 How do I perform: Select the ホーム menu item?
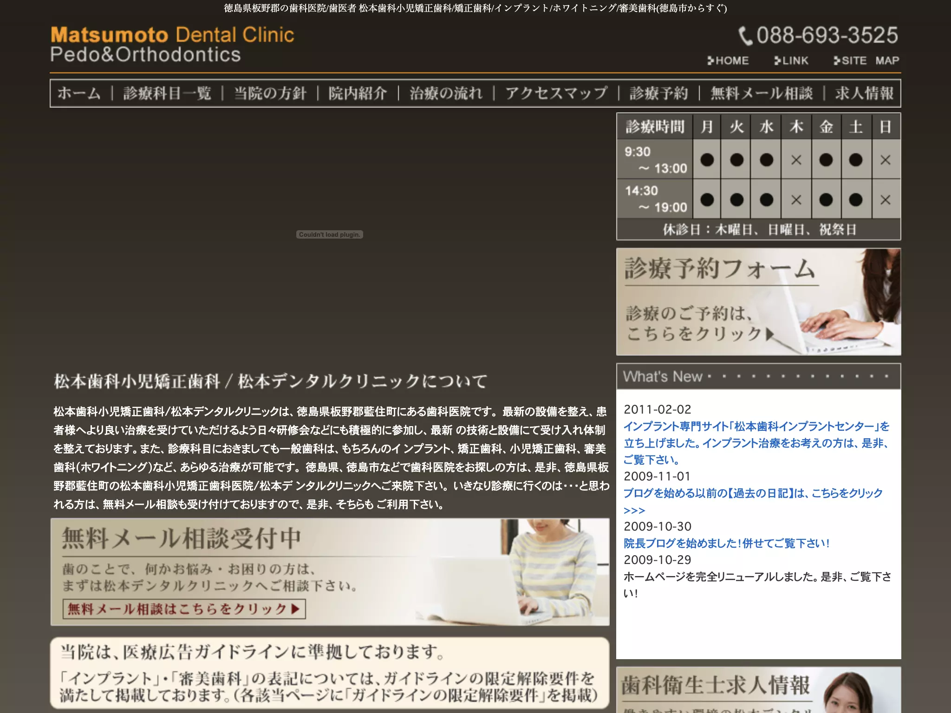[79, 93]
